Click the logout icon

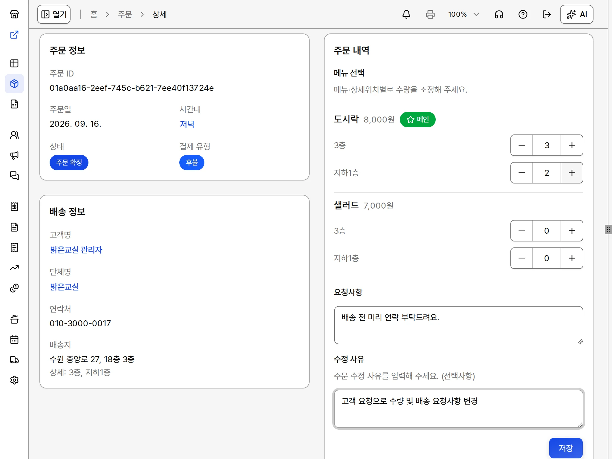pyautogui.click(x=547, y=14)
